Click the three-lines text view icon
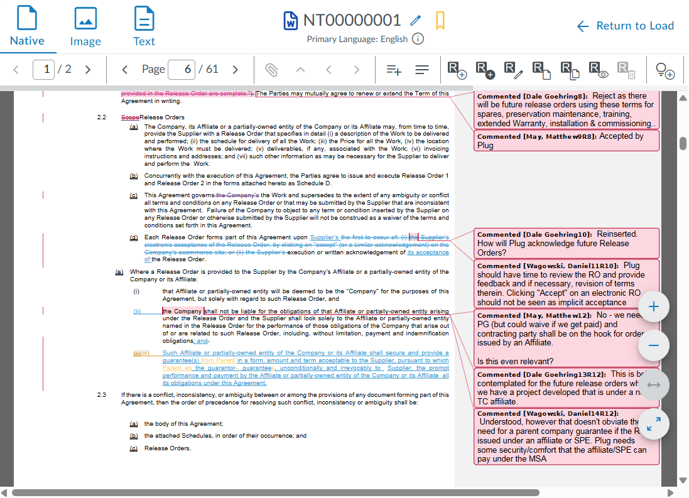Image resolution: width=689 pixels, height=498 pixels. coord(422,70)
